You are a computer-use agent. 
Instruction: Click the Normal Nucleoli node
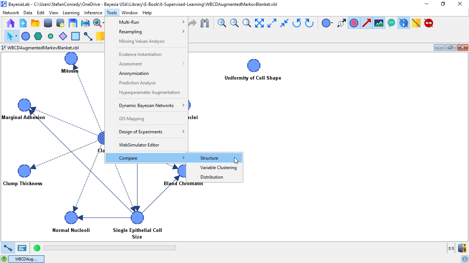pos(71,218)
